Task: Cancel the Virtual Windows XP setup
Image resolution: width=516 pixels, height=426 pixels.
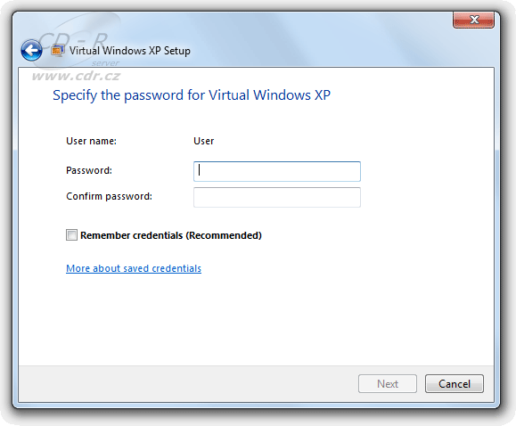Action: [x=455, y=383]
